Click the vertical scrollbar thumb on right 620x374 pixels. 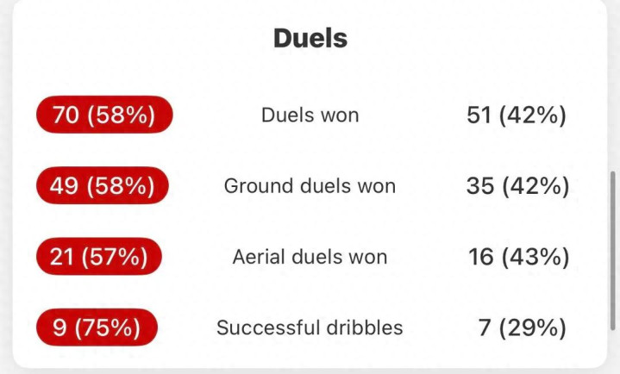click(613, 251)
